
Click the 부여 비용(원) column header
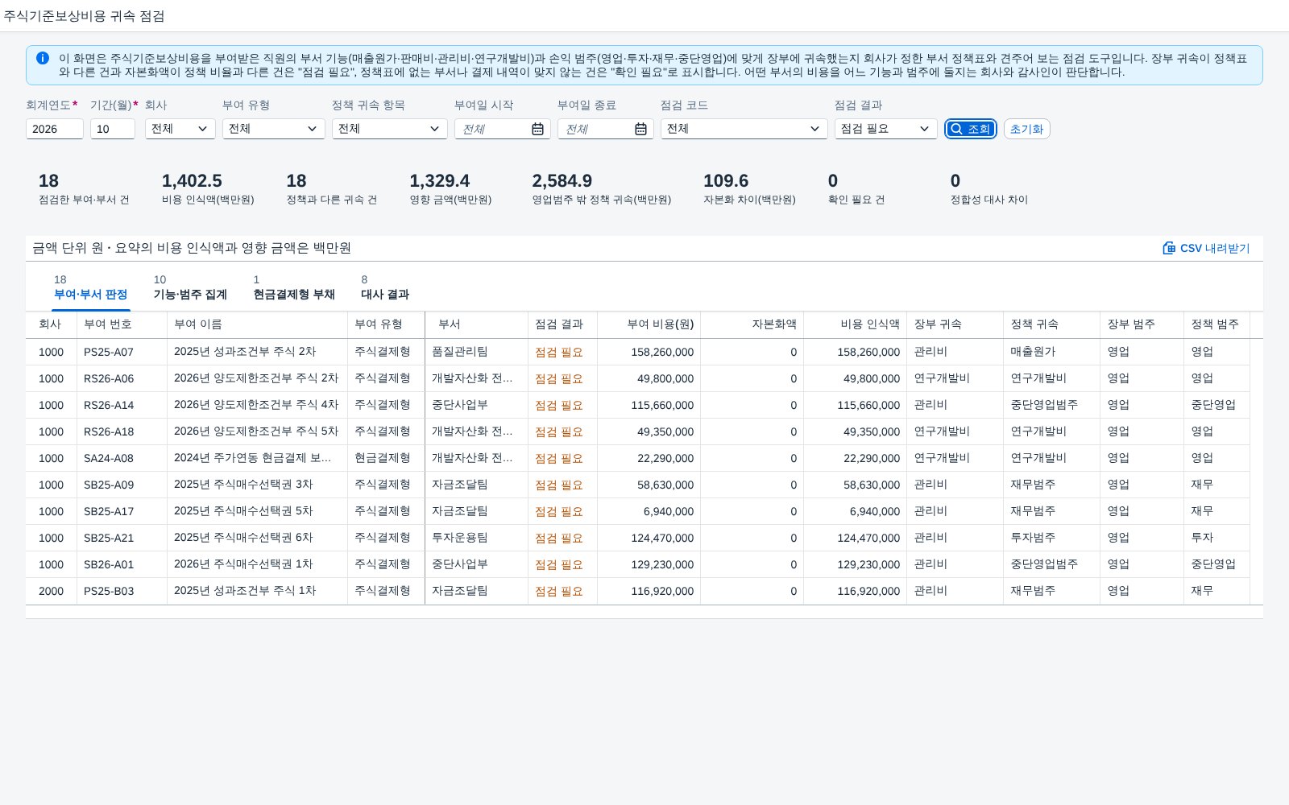649,324
